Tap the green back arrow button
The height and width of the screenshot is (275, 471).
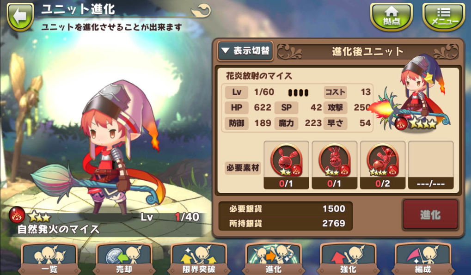pyautogui.click(x=20, y=17)
